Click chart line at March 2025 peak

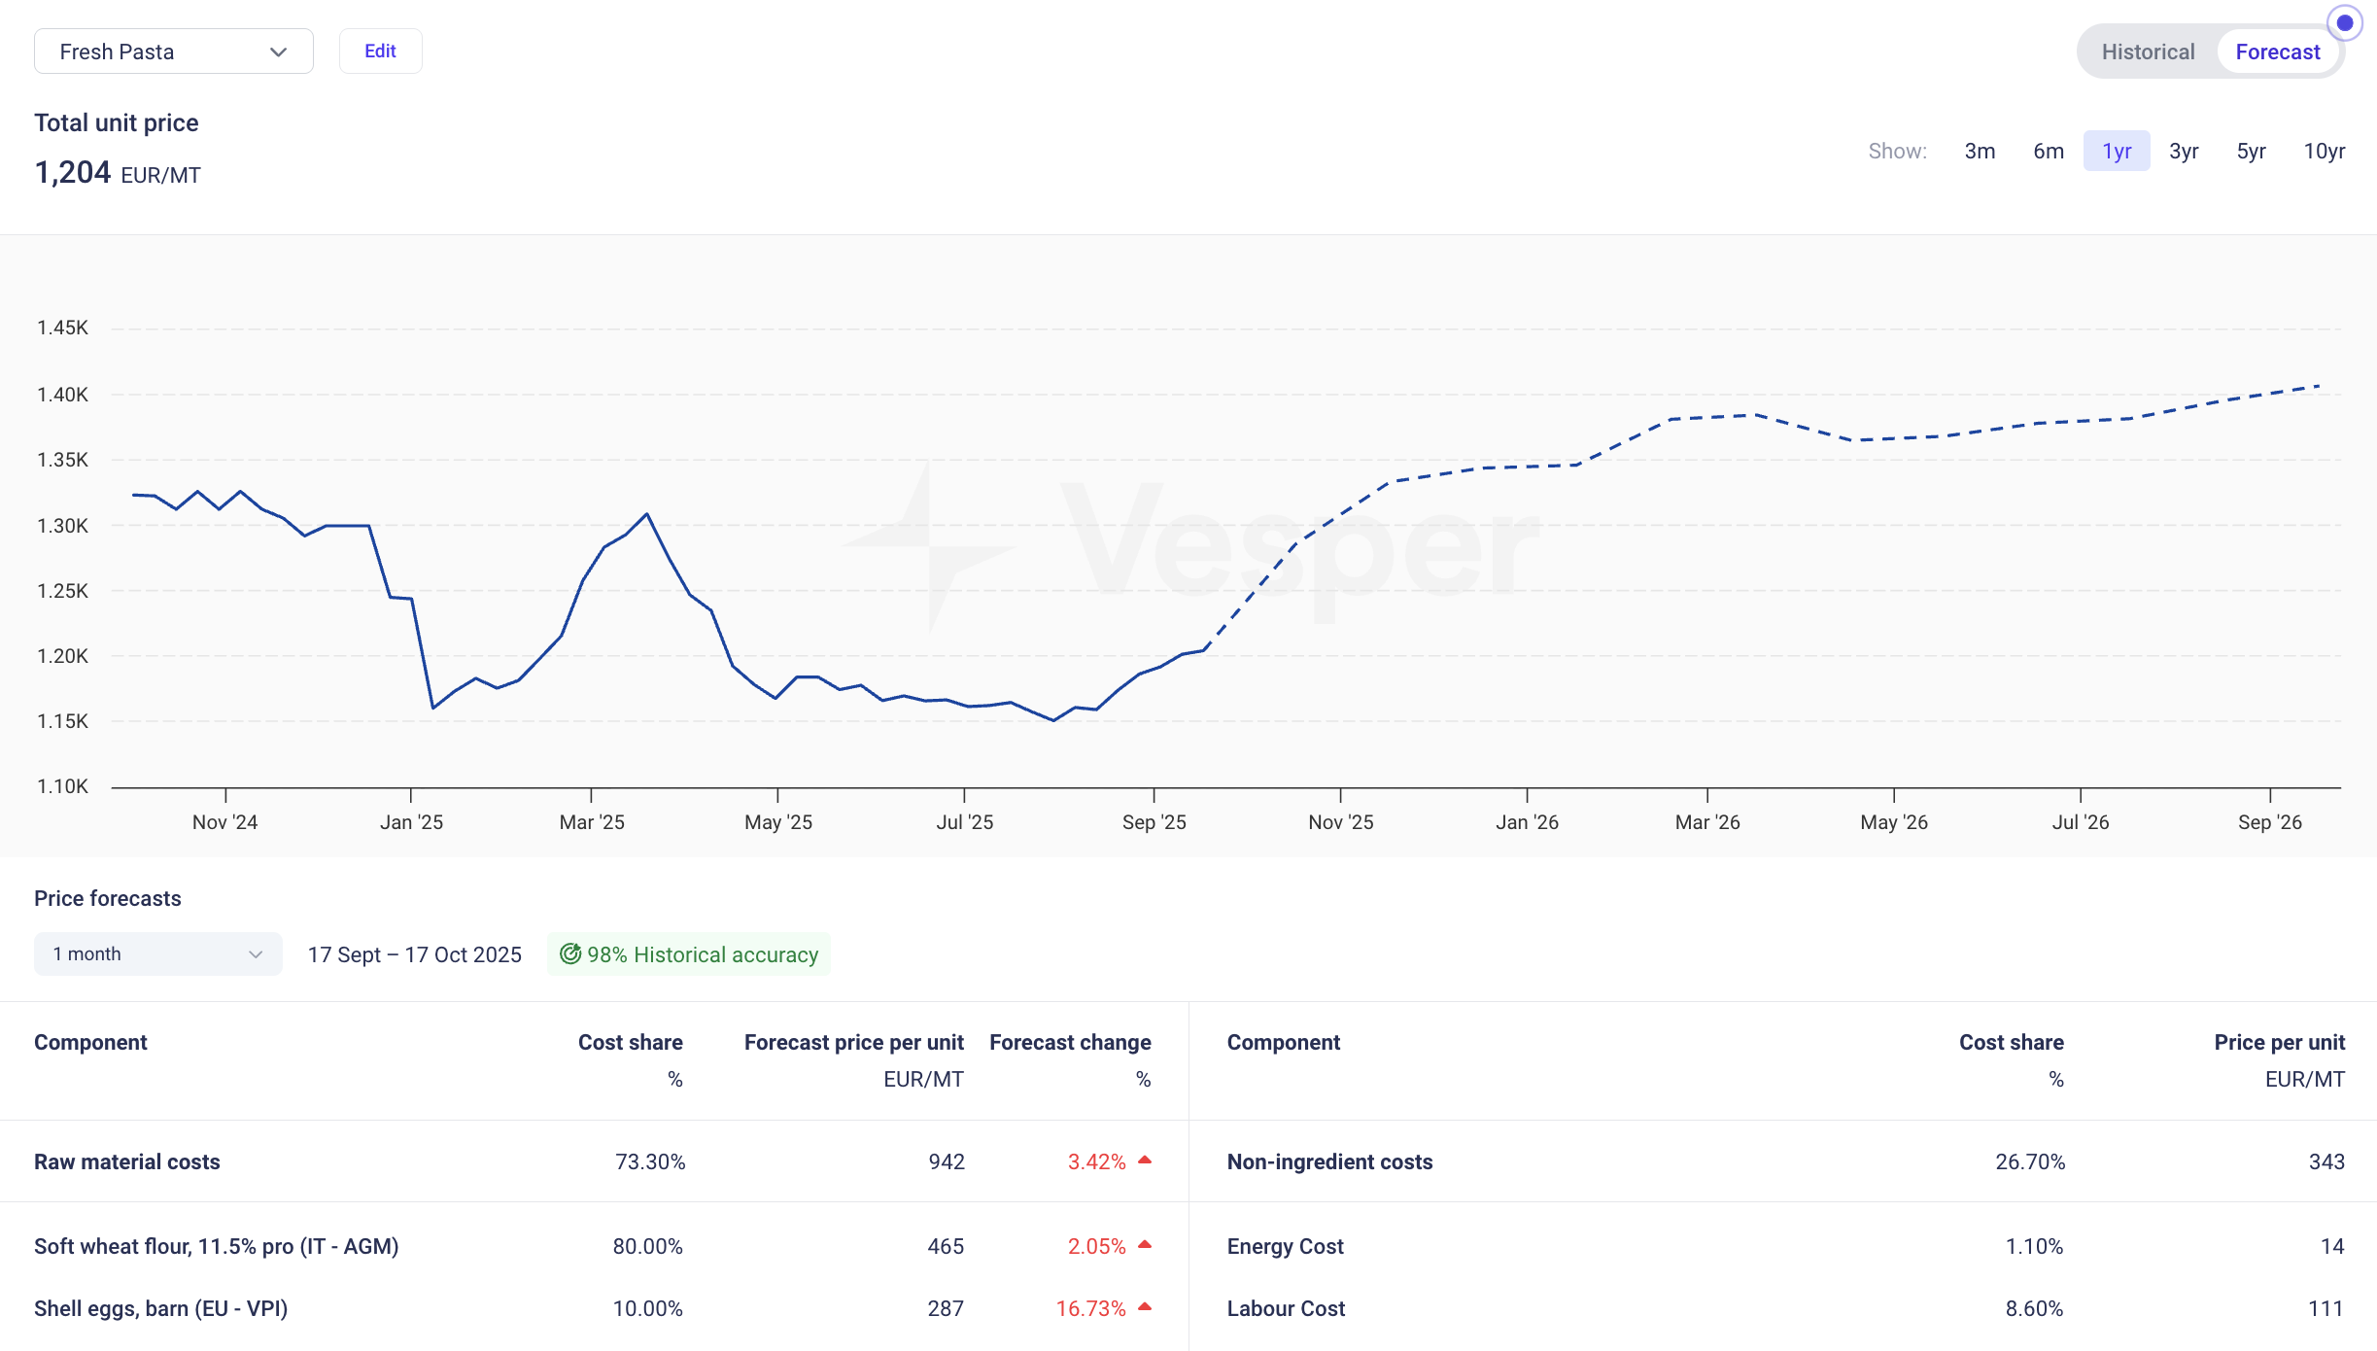tap(647, 514)
